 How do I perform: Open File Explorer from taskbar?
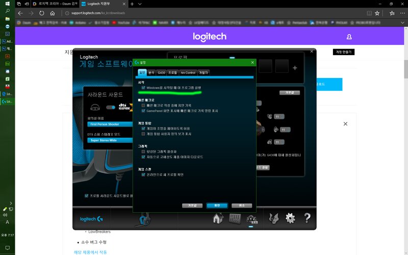tap(7, 19)
